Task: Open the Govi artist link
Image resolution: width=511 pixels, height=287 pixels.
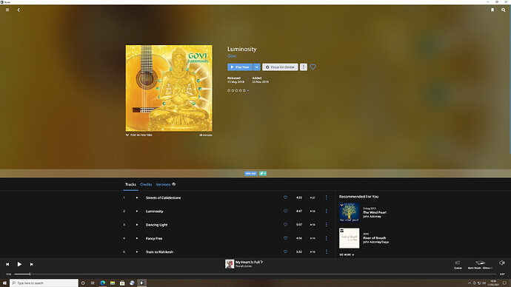Action: [232, 56]
